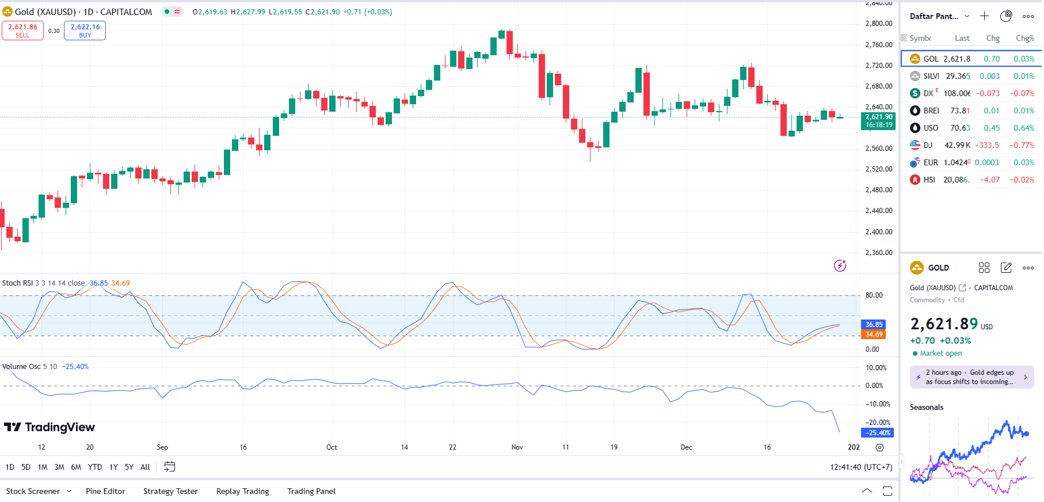Maximize the bottom panel with the square icon
This screenshot has width=1044, height=502.
click(x=887, y=491)
